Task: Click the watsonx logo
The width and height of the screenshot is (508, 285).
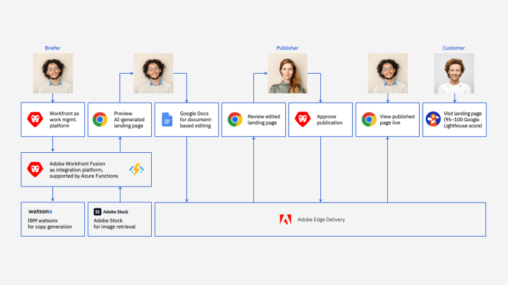Action: pos(40,211)
